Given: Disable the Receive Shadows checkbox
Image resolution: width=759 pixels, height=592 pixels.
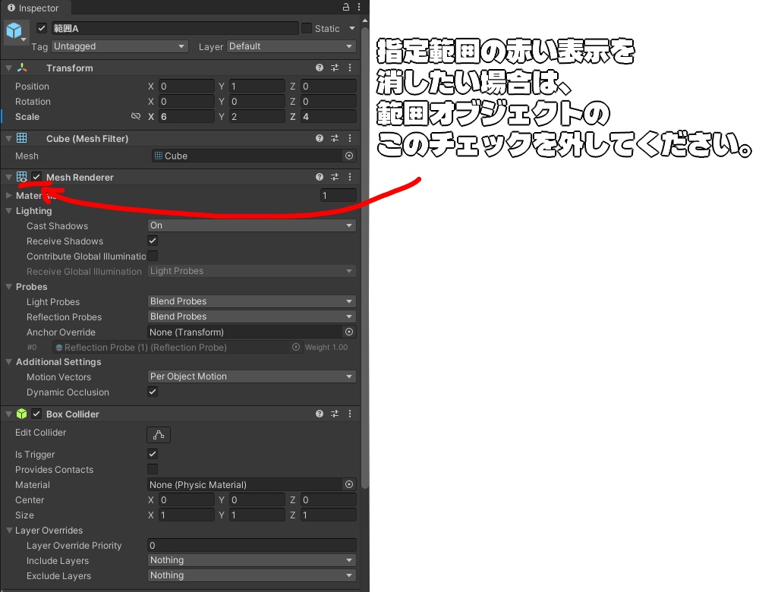Looking at the screenshot, I should click(152, 241).
